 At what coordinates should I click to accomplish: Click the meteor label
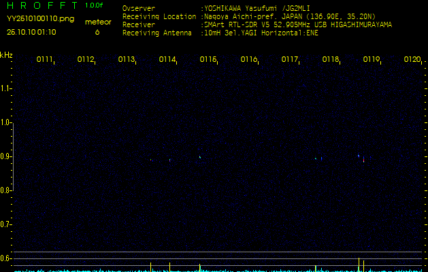pyautogui.click(x=98, y=22)
